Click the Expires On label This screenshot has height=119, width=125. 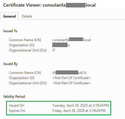(17, 111)
